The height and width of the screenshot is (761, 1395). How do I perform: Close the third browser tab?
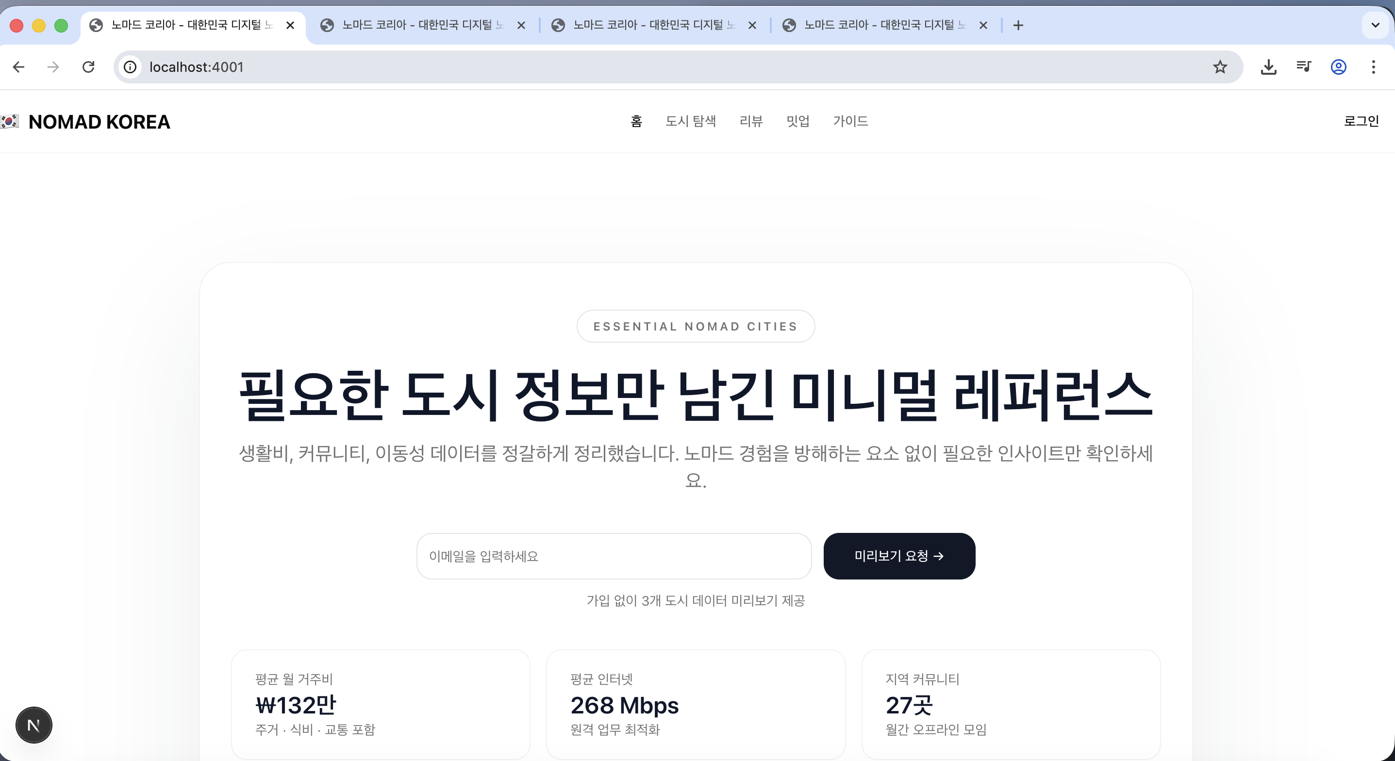[x=752, y=25]
